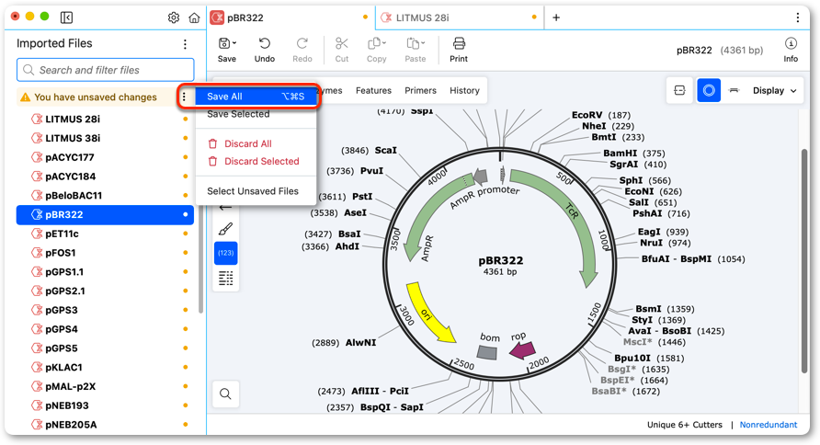This screenshot has width=820, height=445.
Task: Toggle the numbered (123) positions button
Action: click(x=225, y=253)
